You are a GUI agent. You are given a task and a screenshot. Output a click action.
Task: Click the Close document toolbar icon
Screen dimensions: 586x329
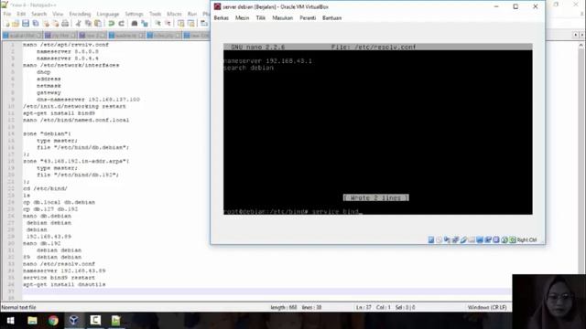[46, 24]
